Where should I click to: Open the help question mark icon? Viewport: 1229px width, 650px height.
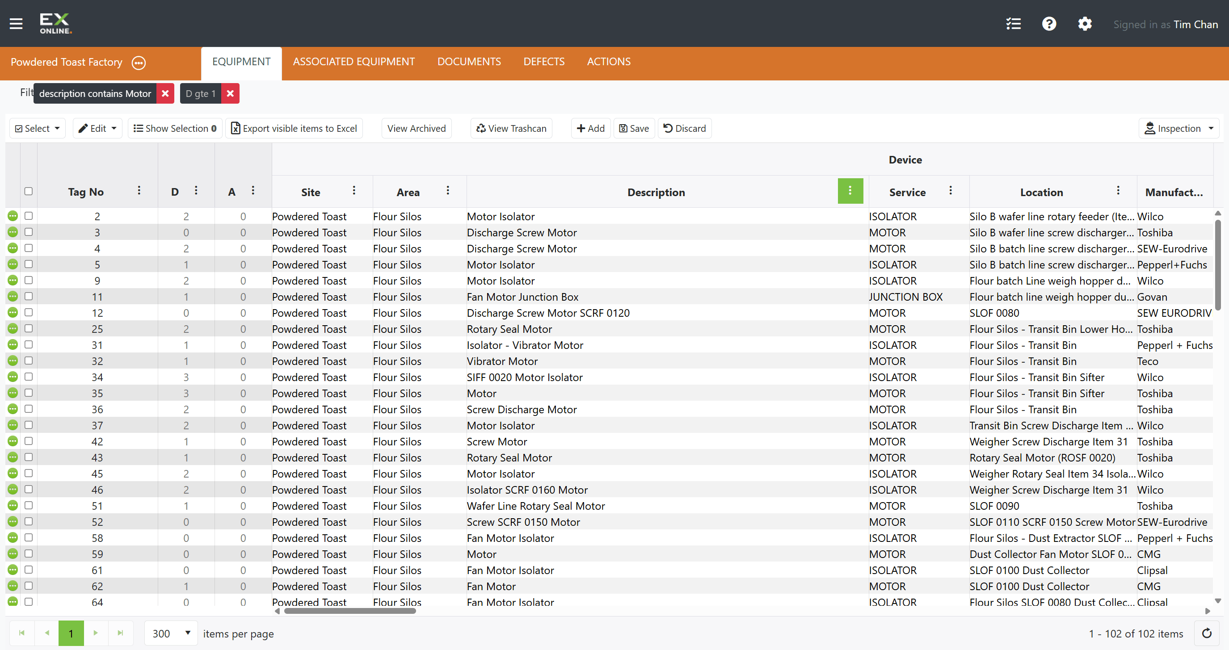point(1048,24)
